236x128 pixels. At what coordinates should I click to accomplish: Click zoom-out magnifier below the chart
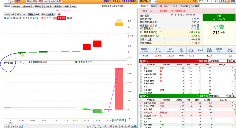tap(94, 126)
